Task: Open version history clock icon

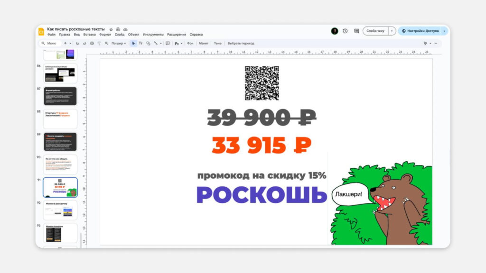Action: click(x=346, y=31)
